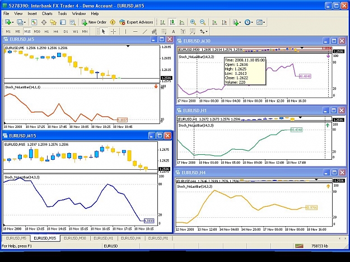The image size is (350, 262).
Task: Select the horizontal line tool
Action: (x=135, y=32)
